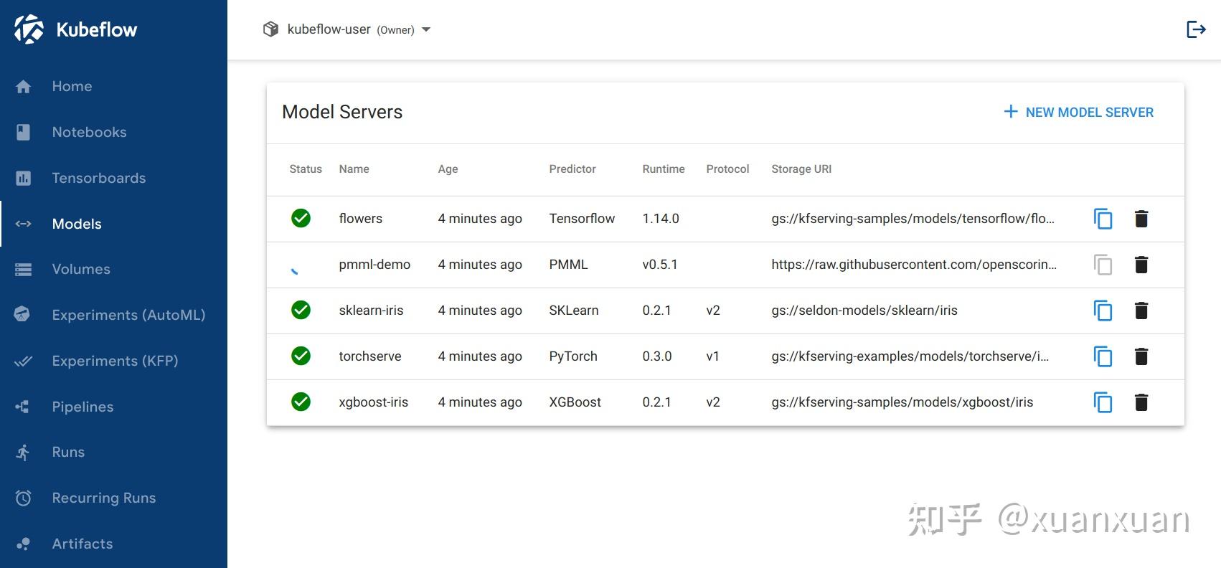This screenshot has height=568, width=1221.
Task: Copy the flowers model server
Action: click(x=1103, y=219)
